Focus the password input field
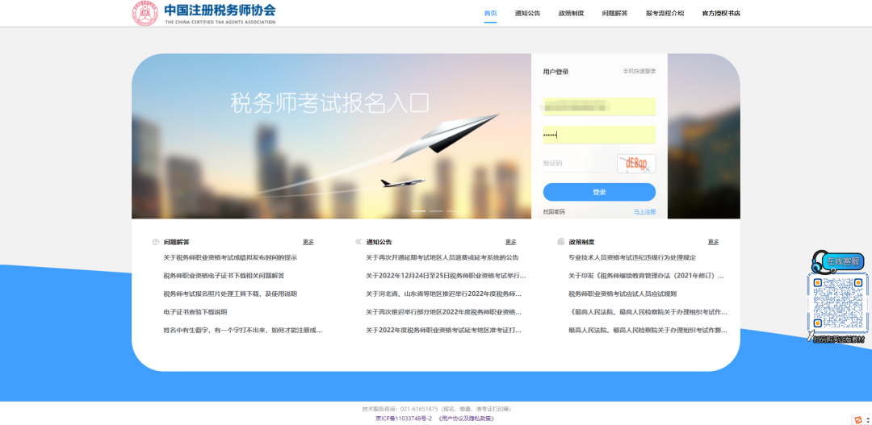Screen dimensions: 872x425 [x=599, y=135]
